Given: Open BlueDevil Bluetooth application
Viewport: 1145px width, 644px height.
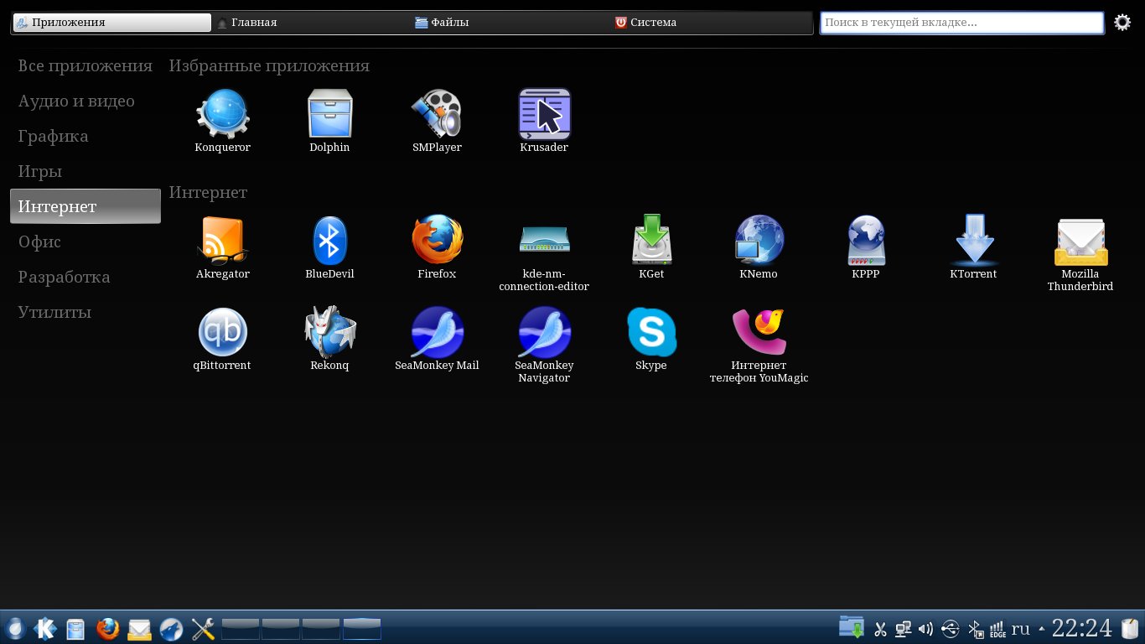Looking at the screenshot, I should (x=329, y=241).
